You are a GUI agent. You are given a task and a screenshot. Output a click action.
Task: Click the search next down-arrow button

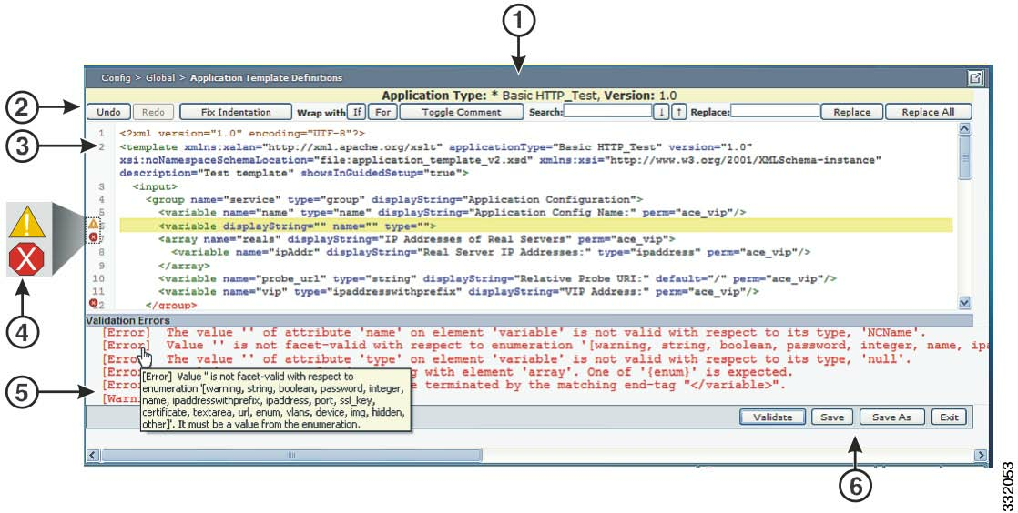click(x=661, y=112)
